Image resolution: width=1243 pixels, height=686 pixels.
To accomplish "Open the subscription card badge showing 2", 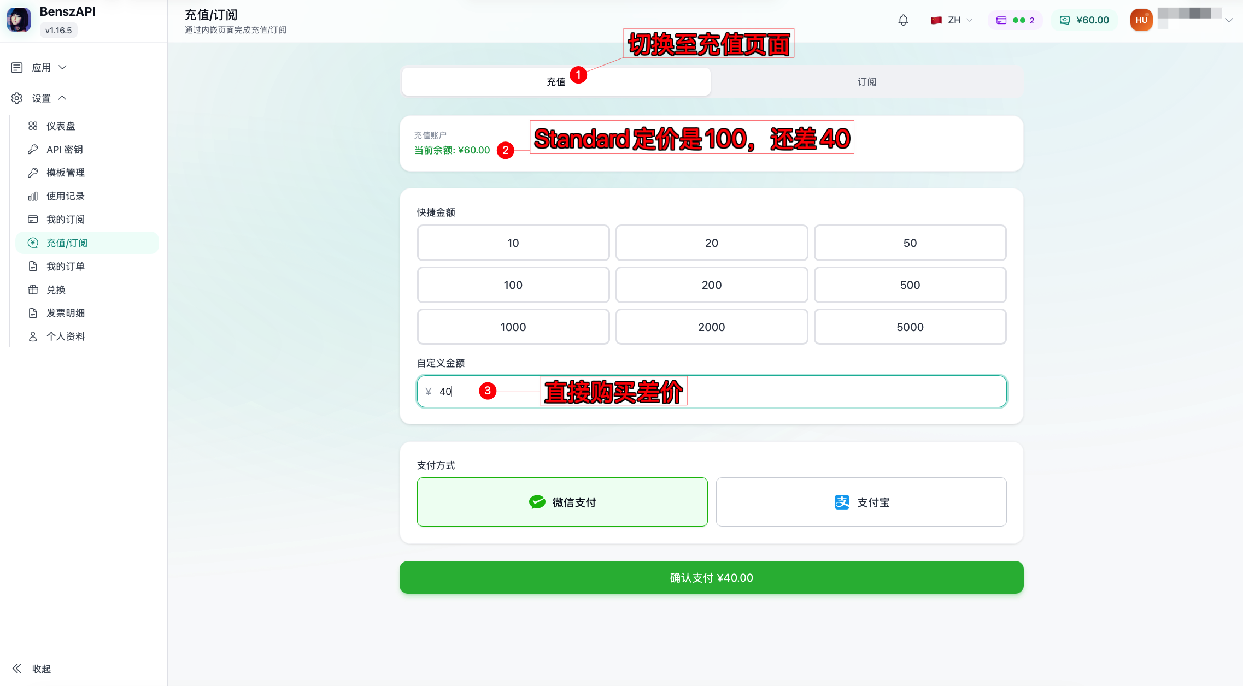I will pos(1015,20).
